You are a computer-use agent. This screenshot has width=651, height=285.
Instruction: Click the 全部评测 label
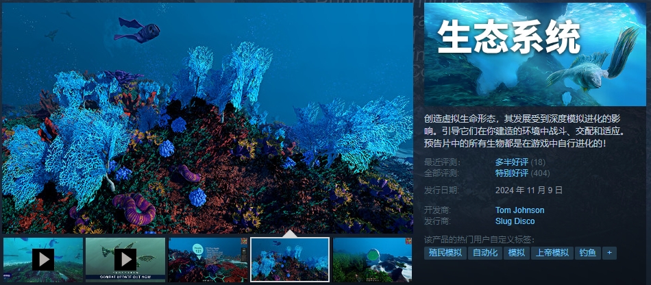click(443, 173)
